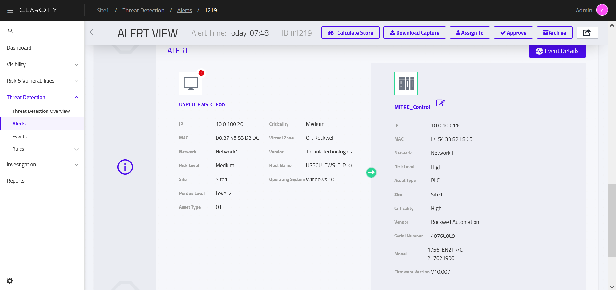Open MITRE_Control asset link

tap(412, 107)
